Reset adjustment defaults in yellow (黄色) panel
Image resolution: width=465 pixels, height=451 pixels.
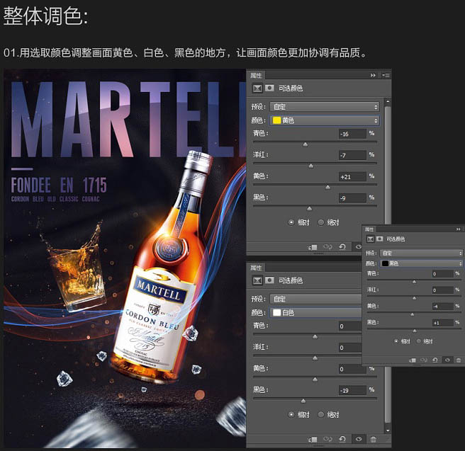pyautogui.click(x=342, y=246)
